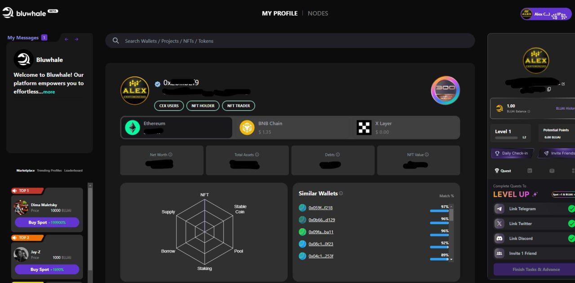Select the NFT TRADER tag
This screenshot has height=283, width=575.
tap(239, 106)
